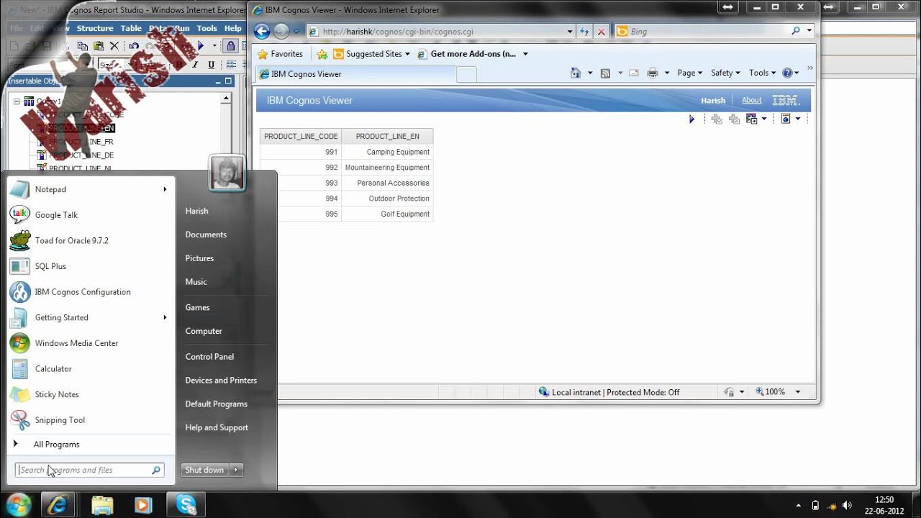Image resolution: width=921 pixels, height=518 pixels.
Task: Click the Delete X icon in Report Studio
Action: pyautogui.click(x=114, y=46)
